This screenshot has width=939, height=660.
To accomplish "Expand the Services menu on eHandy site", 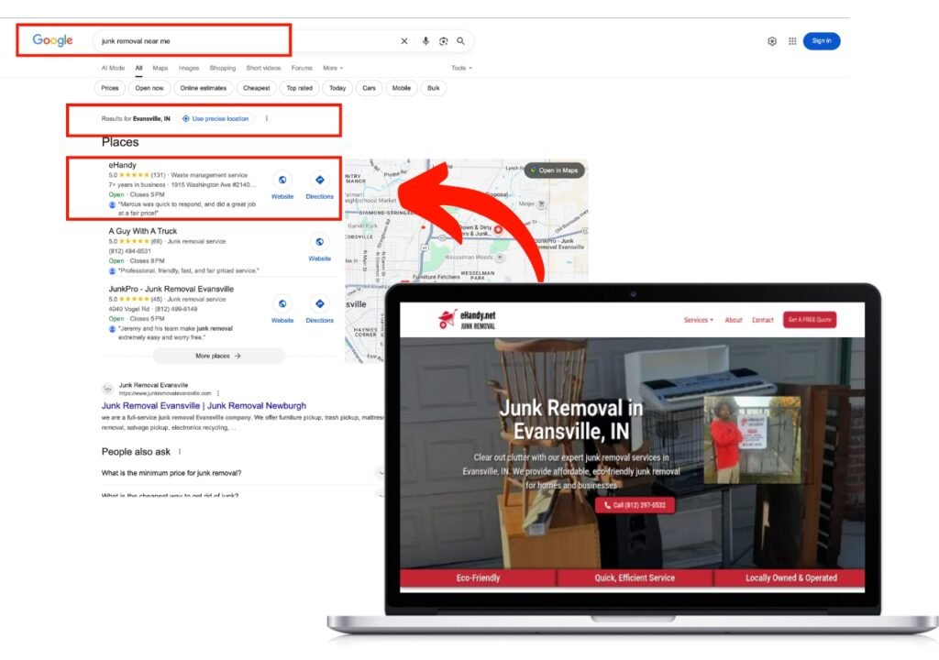I will pyautogui.click(x=698, y=320).
